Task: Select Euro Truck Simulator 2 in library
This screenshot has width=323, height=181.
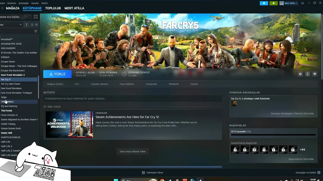Action: click(13, 75)
